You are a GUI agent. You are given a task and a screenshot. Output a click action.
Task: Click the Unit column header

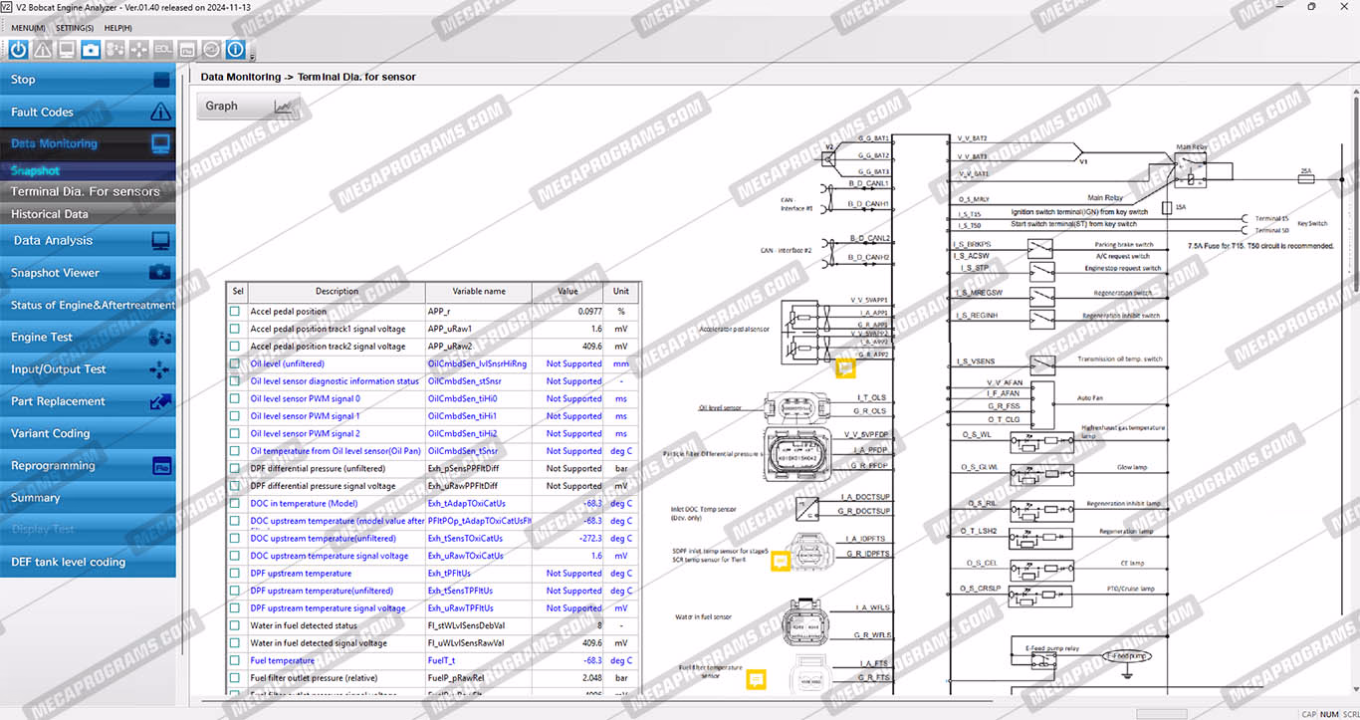point(621,292)
